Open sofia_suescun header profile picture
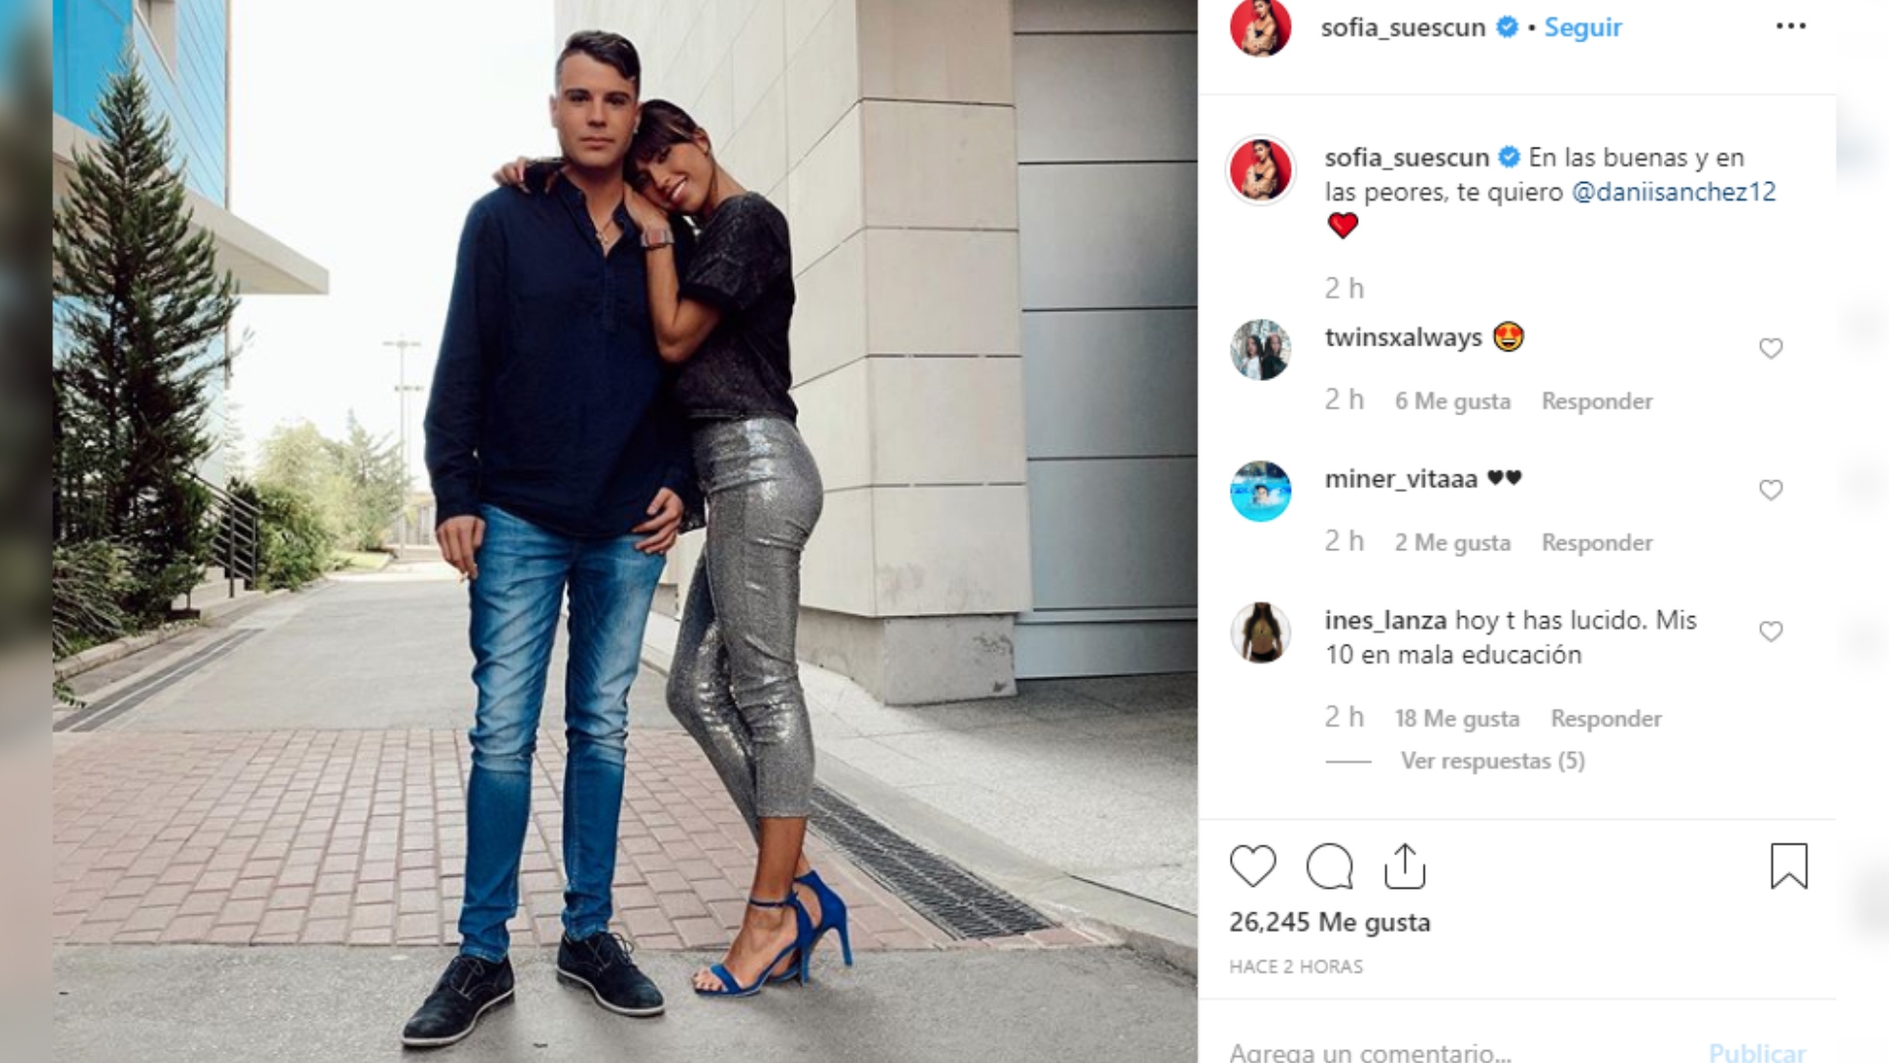 pos(1260,27)
